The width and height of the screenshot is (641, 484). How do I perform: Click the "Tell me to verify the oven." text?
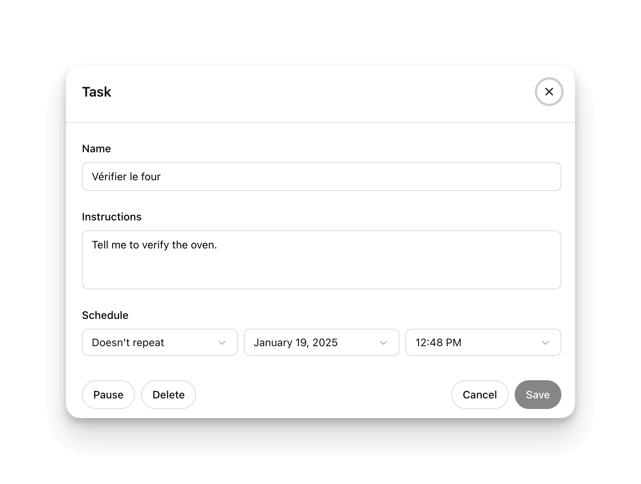point(154,245)
